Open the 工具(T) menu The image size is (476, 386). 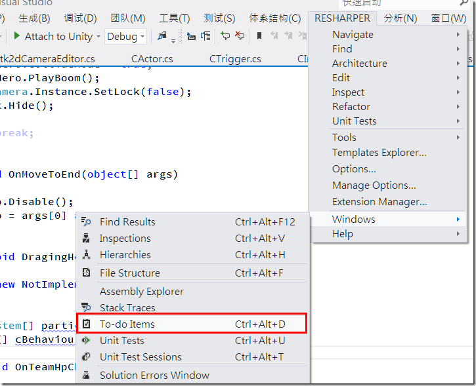[x=175, y=18]
